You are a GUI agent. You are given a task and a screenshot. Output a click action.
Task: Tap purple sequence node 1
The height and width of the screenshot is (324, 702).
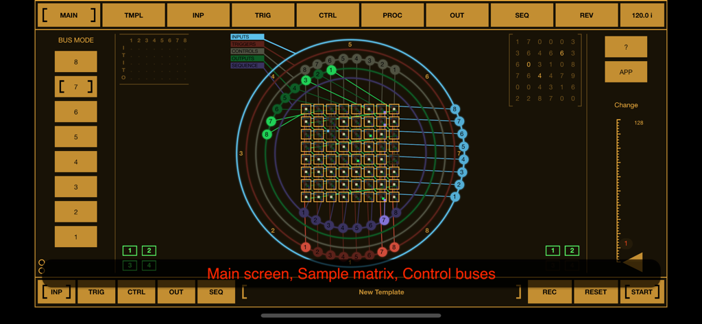click(304, 212)
